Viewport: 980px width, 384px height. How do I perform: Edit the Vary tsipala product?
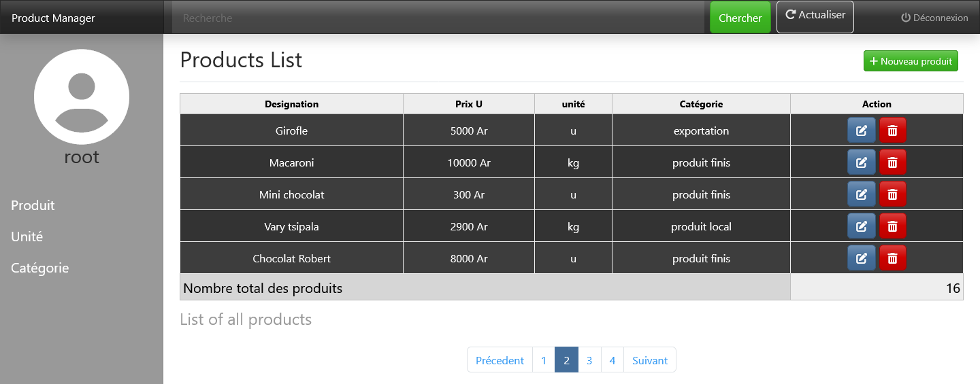(x=861, y=226)
